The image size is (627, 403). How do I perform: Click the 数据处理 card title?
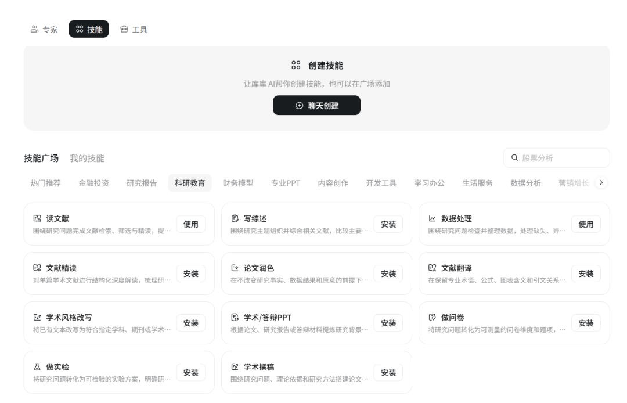(x=456, y=219)
